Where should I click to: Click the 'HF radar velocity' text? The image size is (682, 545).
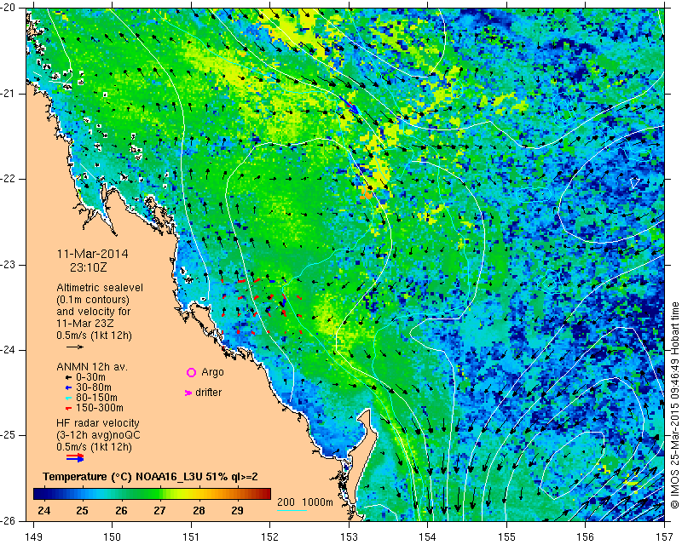point(98,423)
